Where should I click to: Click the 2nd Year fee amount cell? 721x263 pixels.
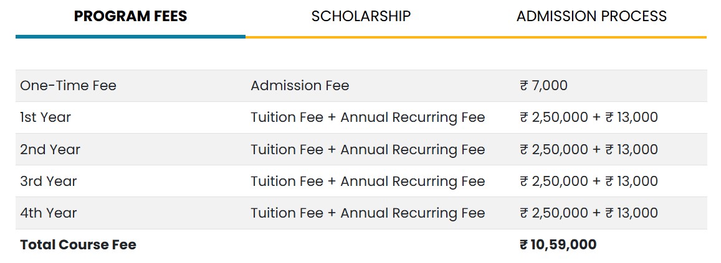[x=588, y=150]
